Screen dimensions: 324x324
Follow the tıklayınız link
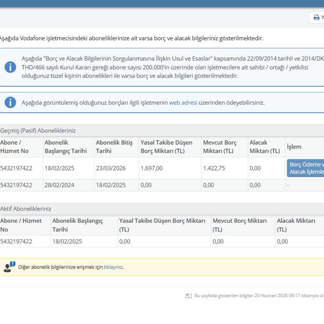point(113,267)
